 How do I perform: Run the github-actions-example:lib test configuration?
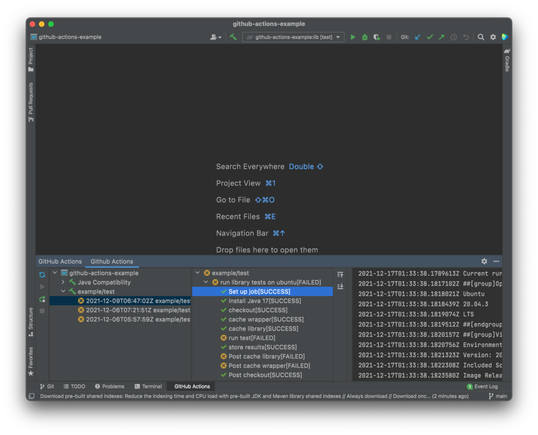click(353, 37)
